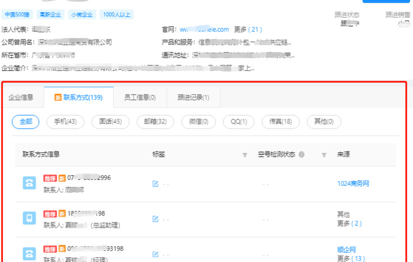This screenshot has height=262, width=413.
Task: Click the 来源 column header
Action: click(343, 154)
